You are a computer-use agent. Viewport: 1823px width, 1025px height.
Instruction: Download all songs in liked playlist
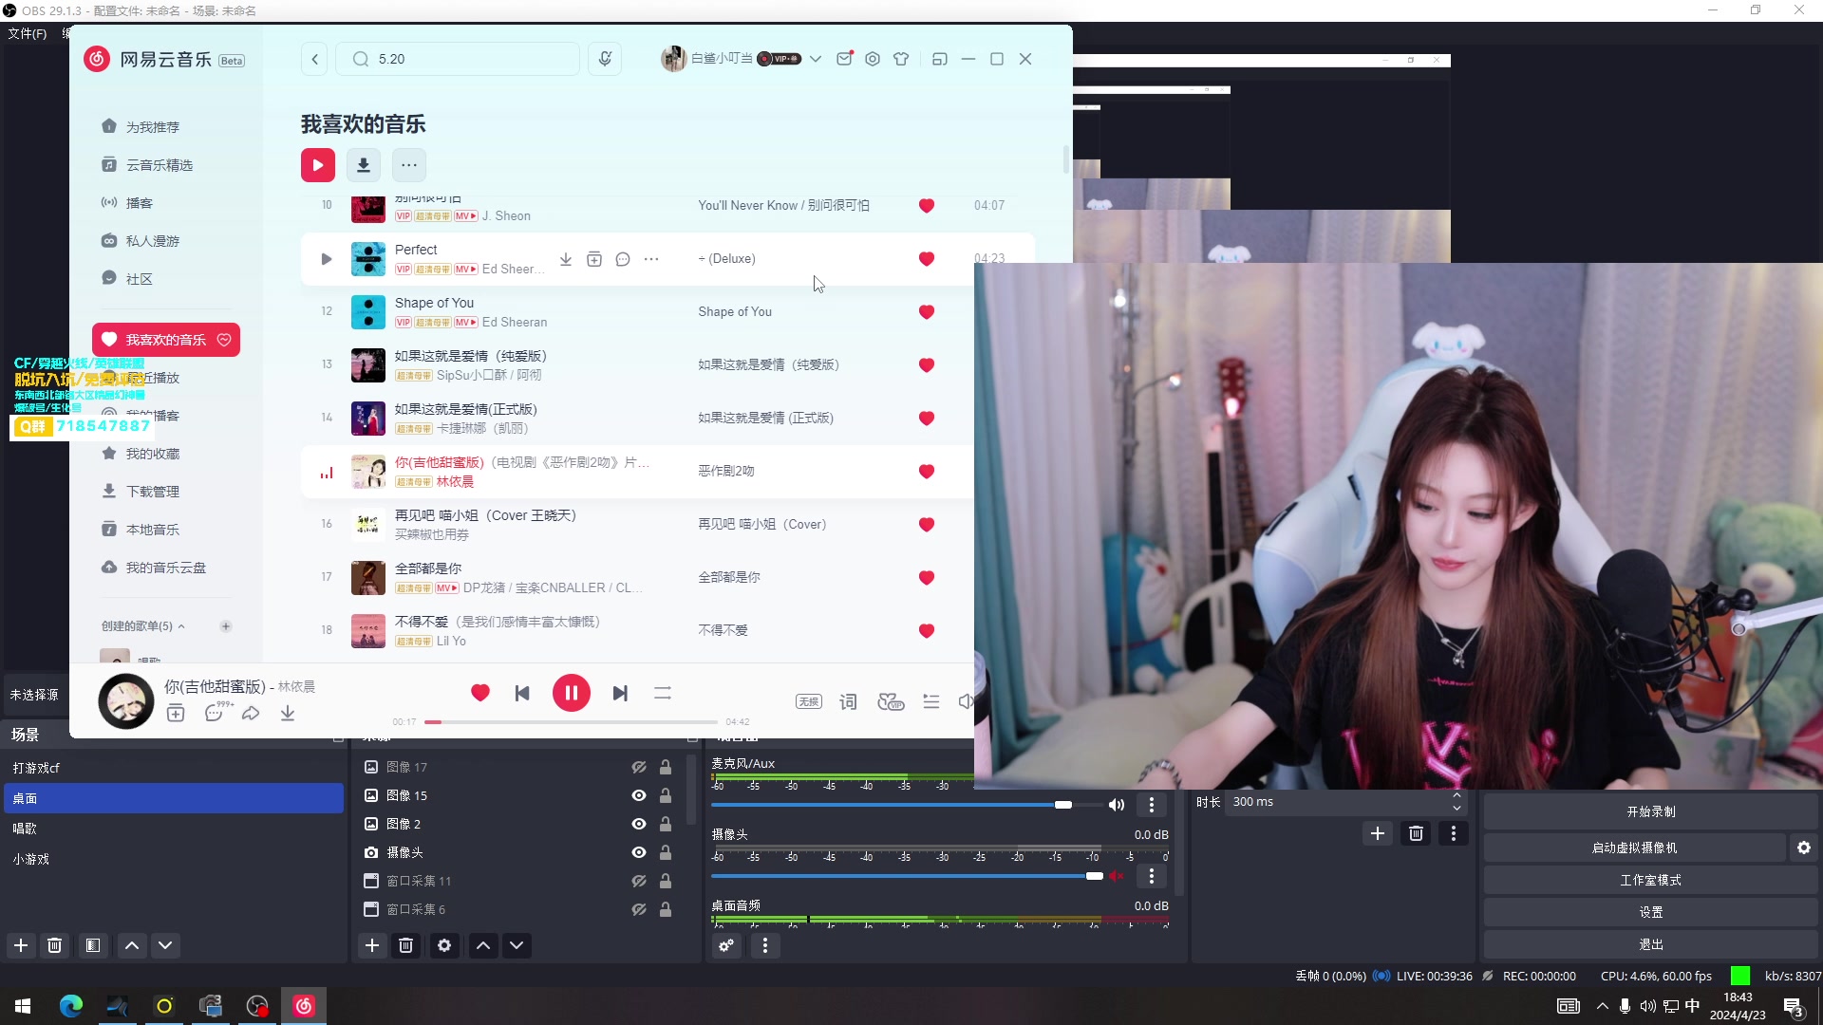363,165
